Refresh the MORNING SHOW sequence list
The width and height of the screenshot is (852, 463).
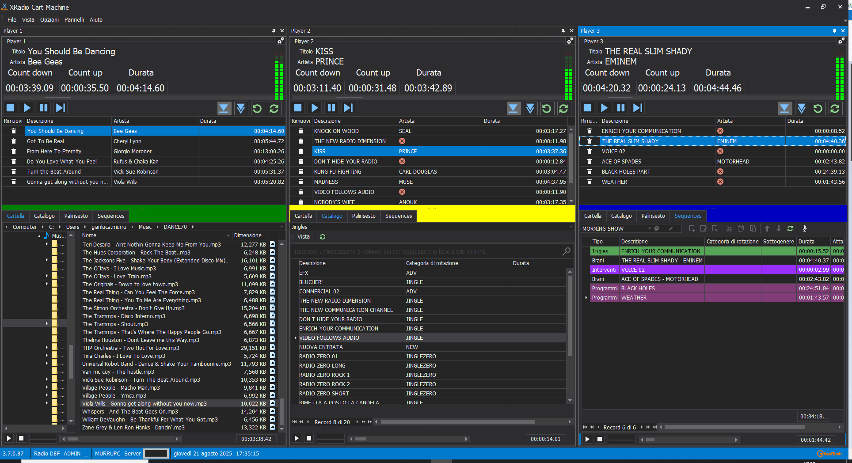tap(790, 228)
